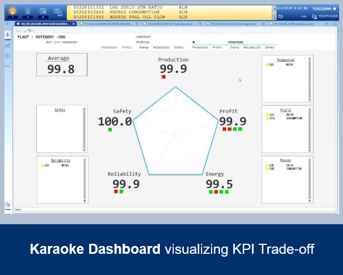Click the OPERATIONS heading link
343x275 pixels.
(x=236, y=42)
